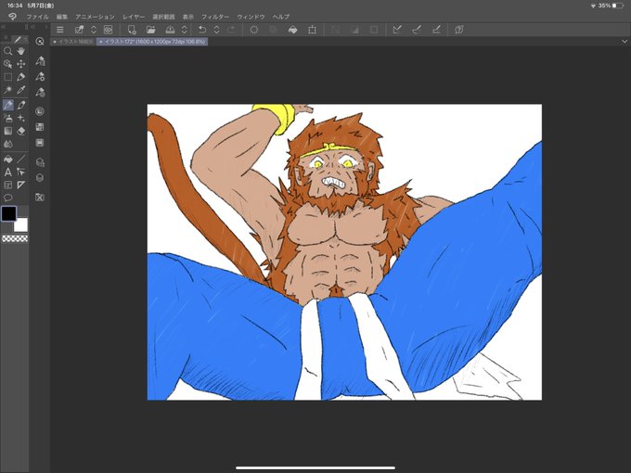Select the rectangular Selection marquee tool
Viewport: 631px width, 473px height.
(x=7, y=77)
